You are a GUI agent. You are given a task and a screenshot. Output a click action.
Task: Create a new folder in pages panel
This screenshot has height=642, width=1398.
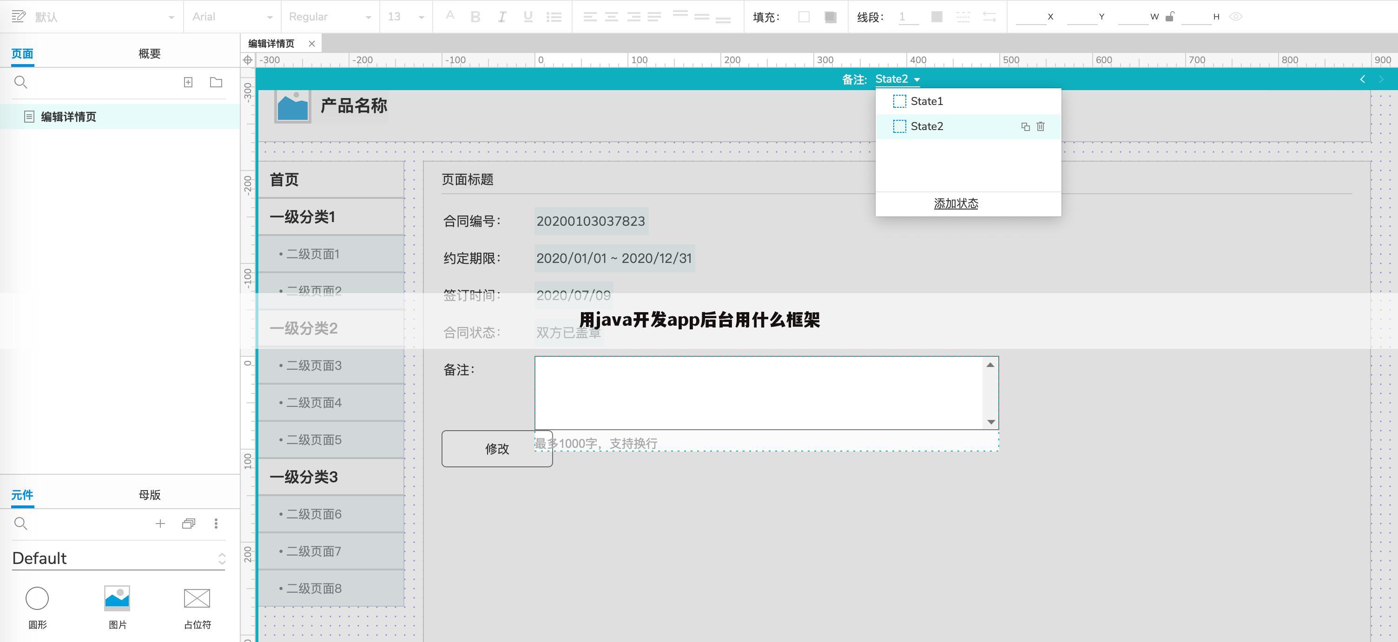click(216, 82)
